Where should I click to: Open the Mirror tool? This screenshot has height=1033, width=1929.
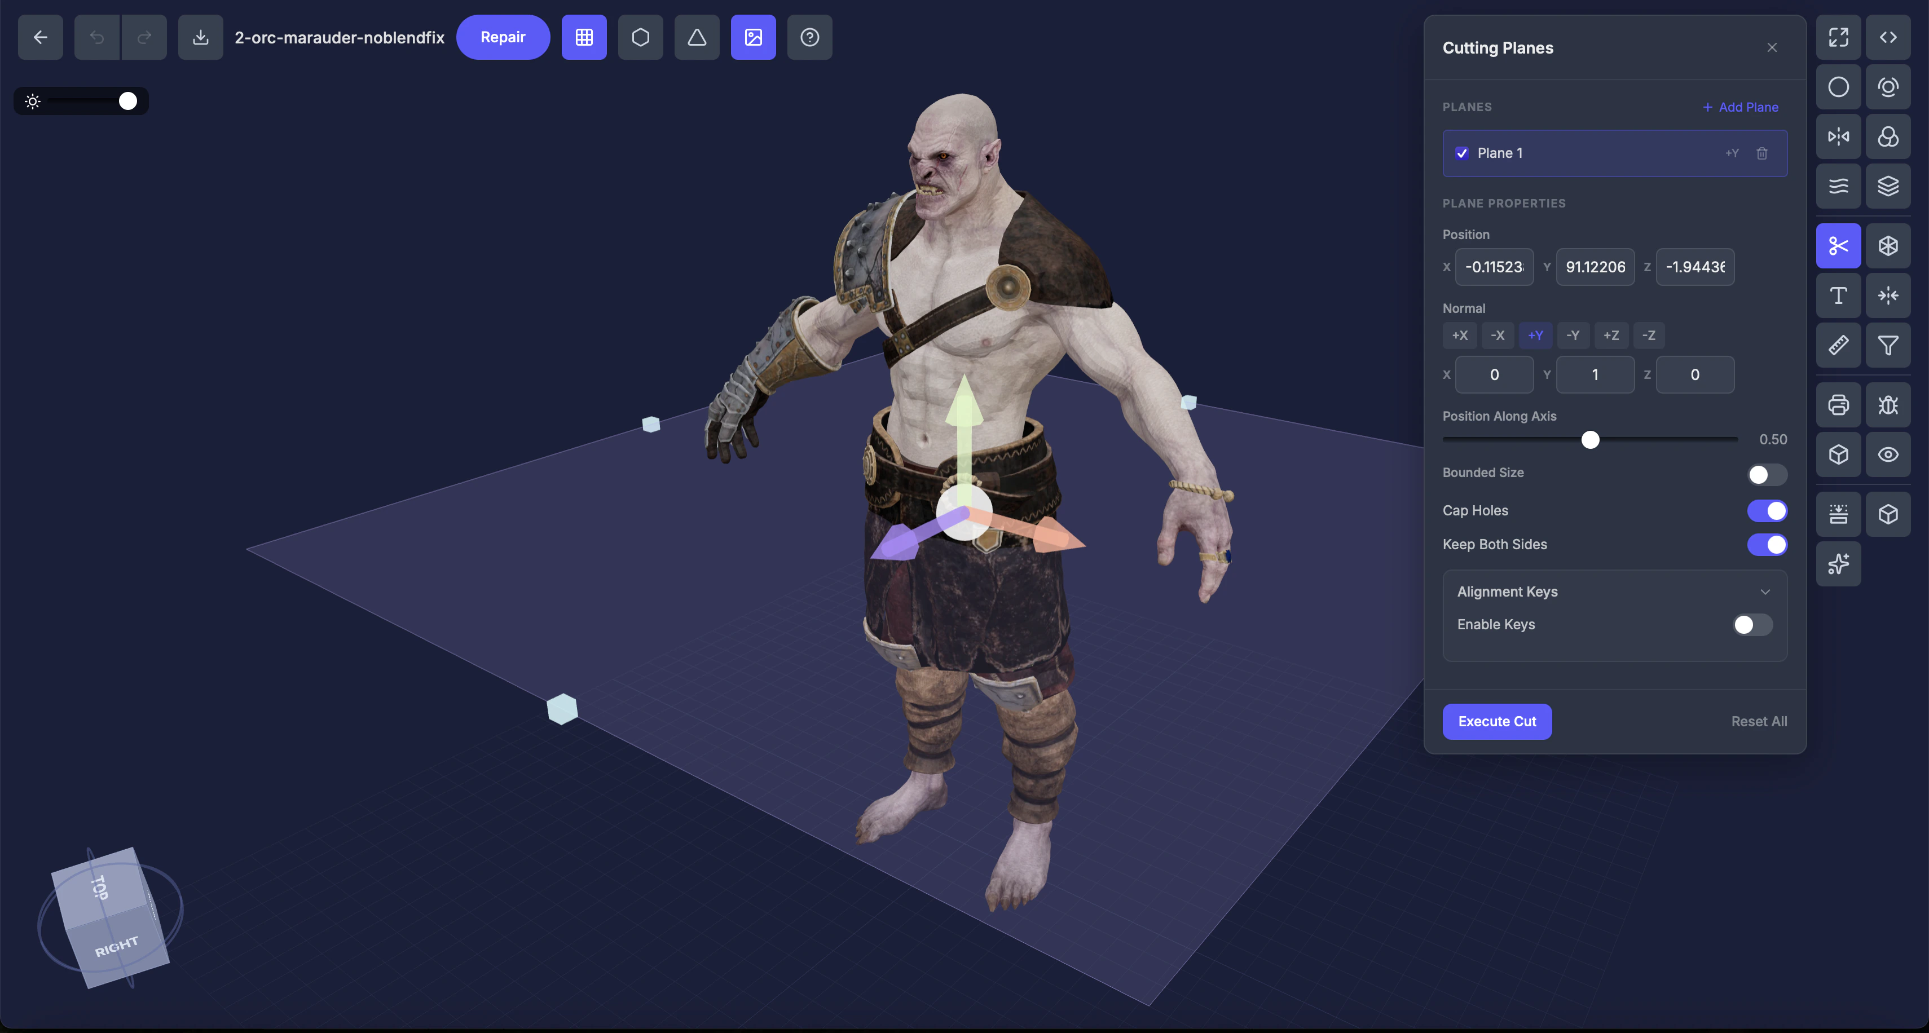click(1838, 136)
